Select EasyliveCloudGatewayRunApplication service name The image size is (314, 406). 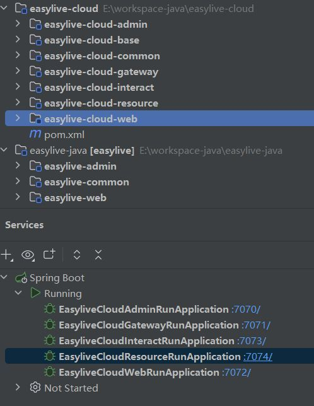pyautogui.click(x=149, y=325)
